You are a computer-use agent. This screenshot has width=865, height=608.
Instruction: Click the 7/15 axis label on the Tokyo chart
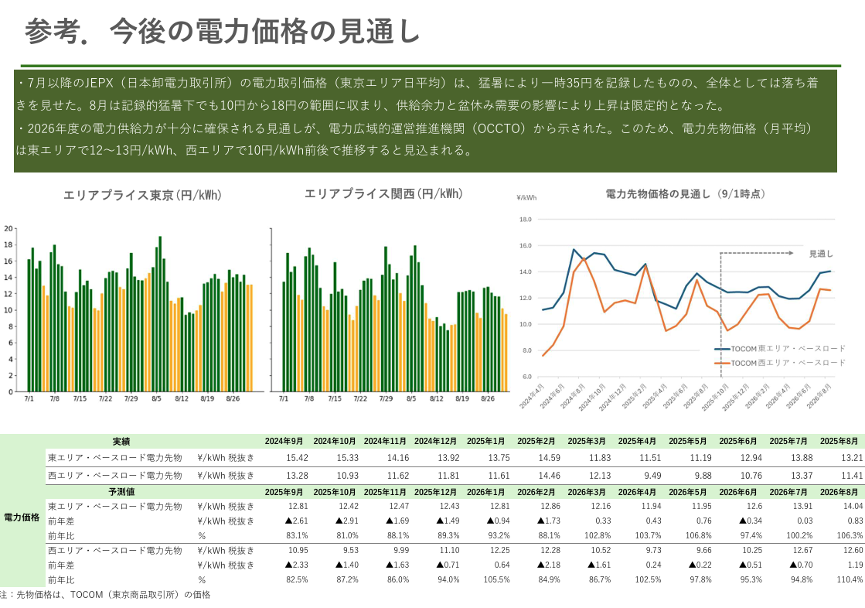[x=80, y=399]
